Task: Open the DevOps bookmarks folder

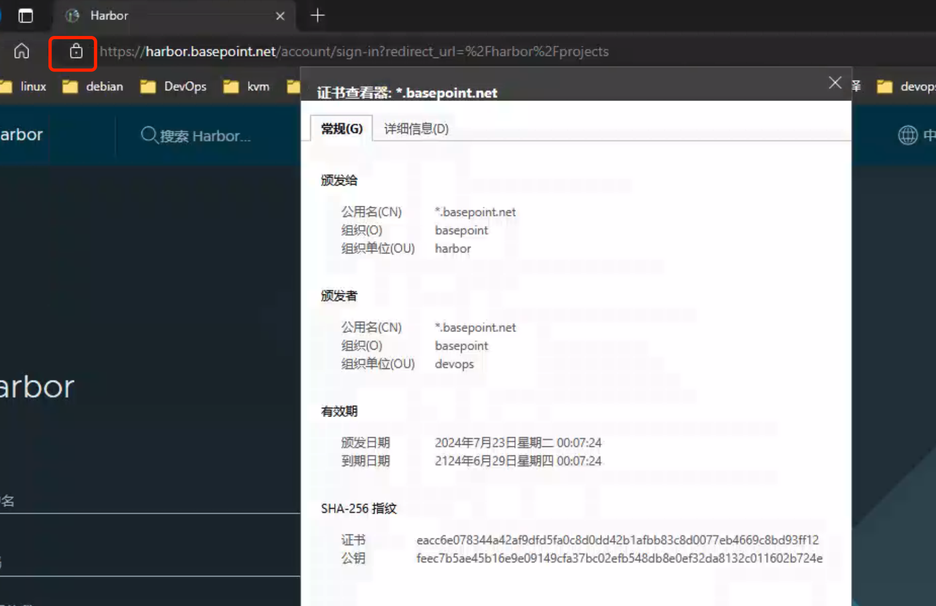Action: coord(173,86)
